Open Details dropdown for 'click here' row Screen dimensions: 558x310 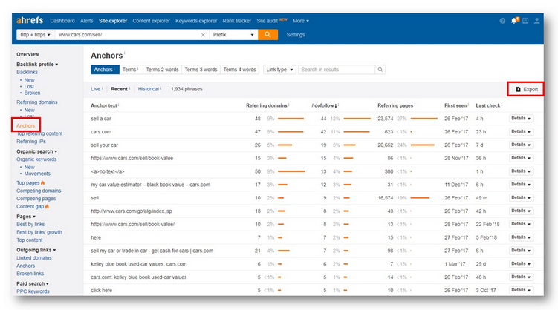[521, 290]
